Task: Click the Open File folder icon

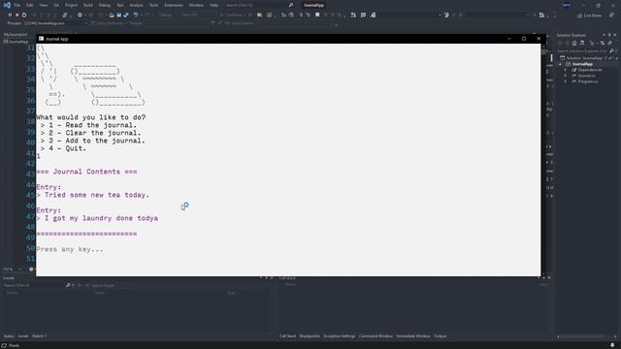Action: (112, 16)
